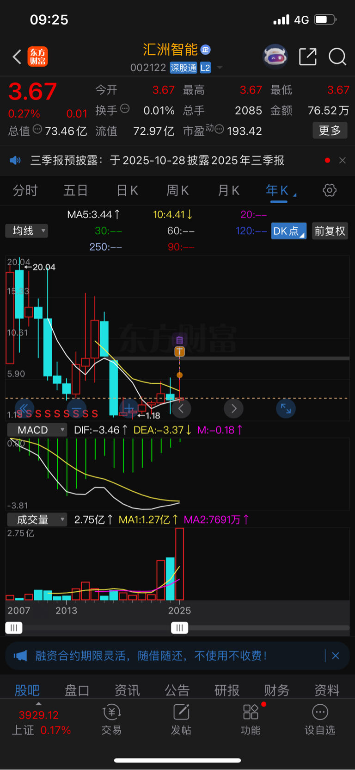This screenshot has height=770, width=355.
Task: Expand chart to fullscreen landscape
Action: pos(286,408)
